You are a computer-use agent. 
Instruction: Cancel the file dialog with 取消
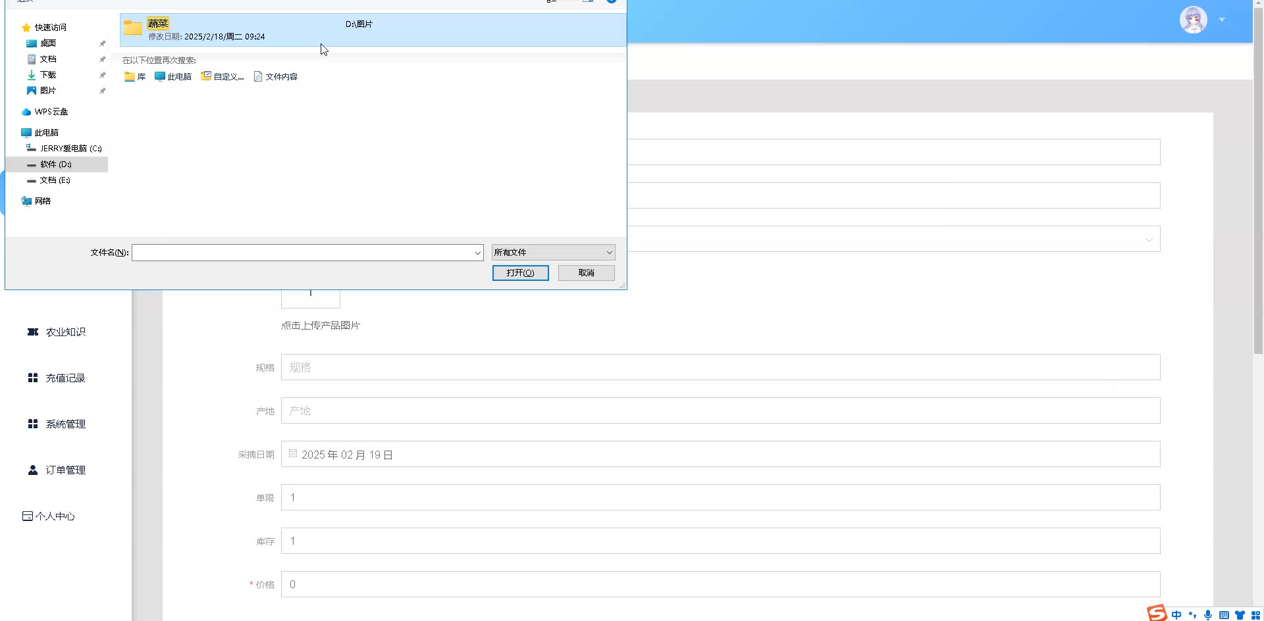pos(587,273)
